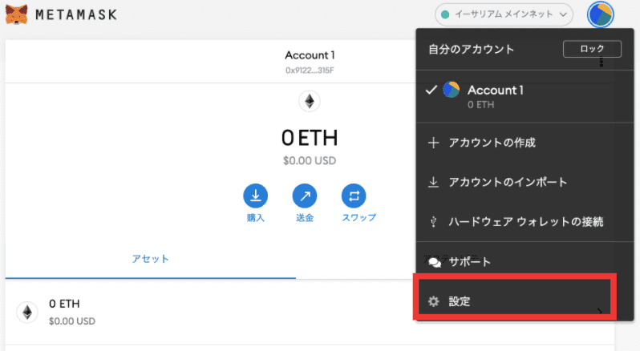
Task: Click the plus icon beside アカウントの作成
Action: pyautogui.click(x=433, y=143)
